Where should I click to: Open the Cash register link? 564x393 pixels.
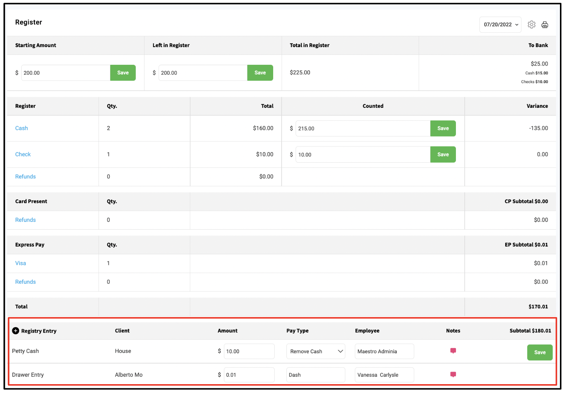21,128
